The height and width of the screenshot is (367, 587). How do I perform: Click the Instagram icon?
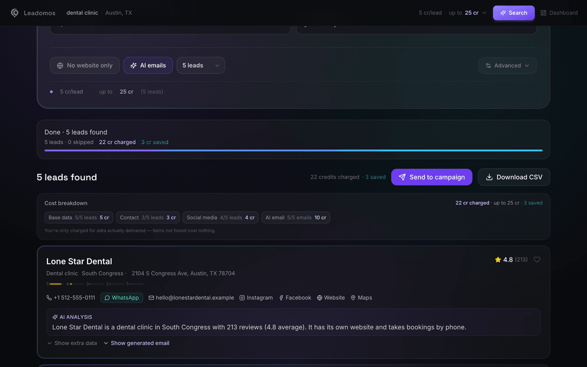pyautogui.click(x=242, y=298)
